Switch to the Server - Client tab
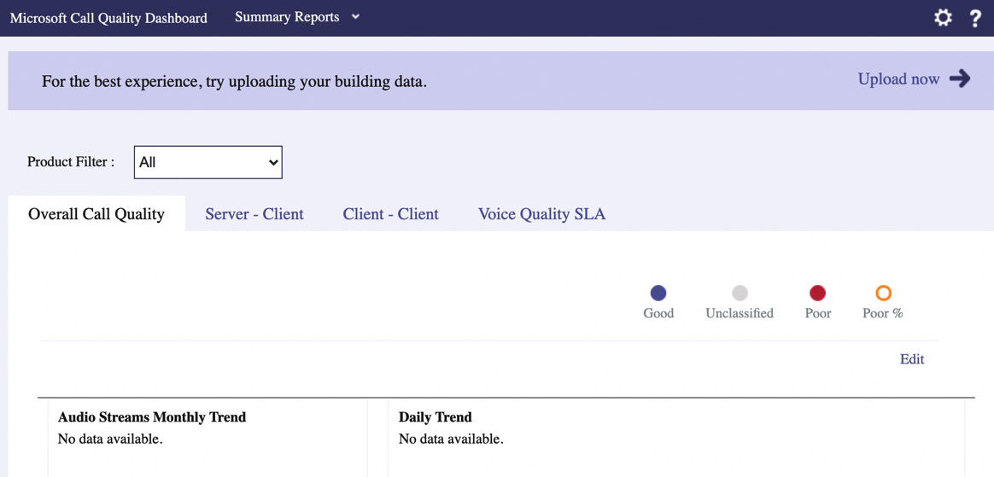 pyautogui.click(x=254, y=214)
